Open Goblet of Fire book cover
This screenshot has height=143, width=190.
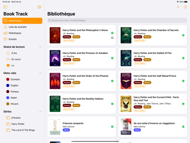click(x=126, y=58)
